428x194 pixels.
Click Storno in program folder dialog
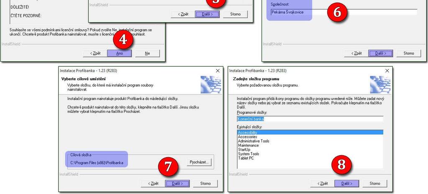point(375,184)
